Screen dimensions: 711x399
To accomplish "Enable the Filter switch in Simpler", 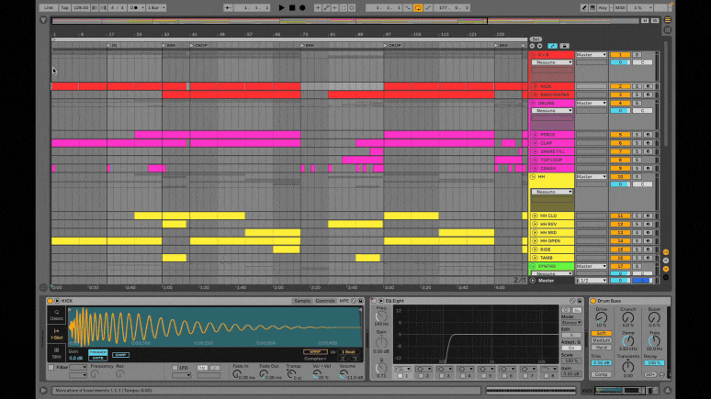I will (x=51, y=367).
